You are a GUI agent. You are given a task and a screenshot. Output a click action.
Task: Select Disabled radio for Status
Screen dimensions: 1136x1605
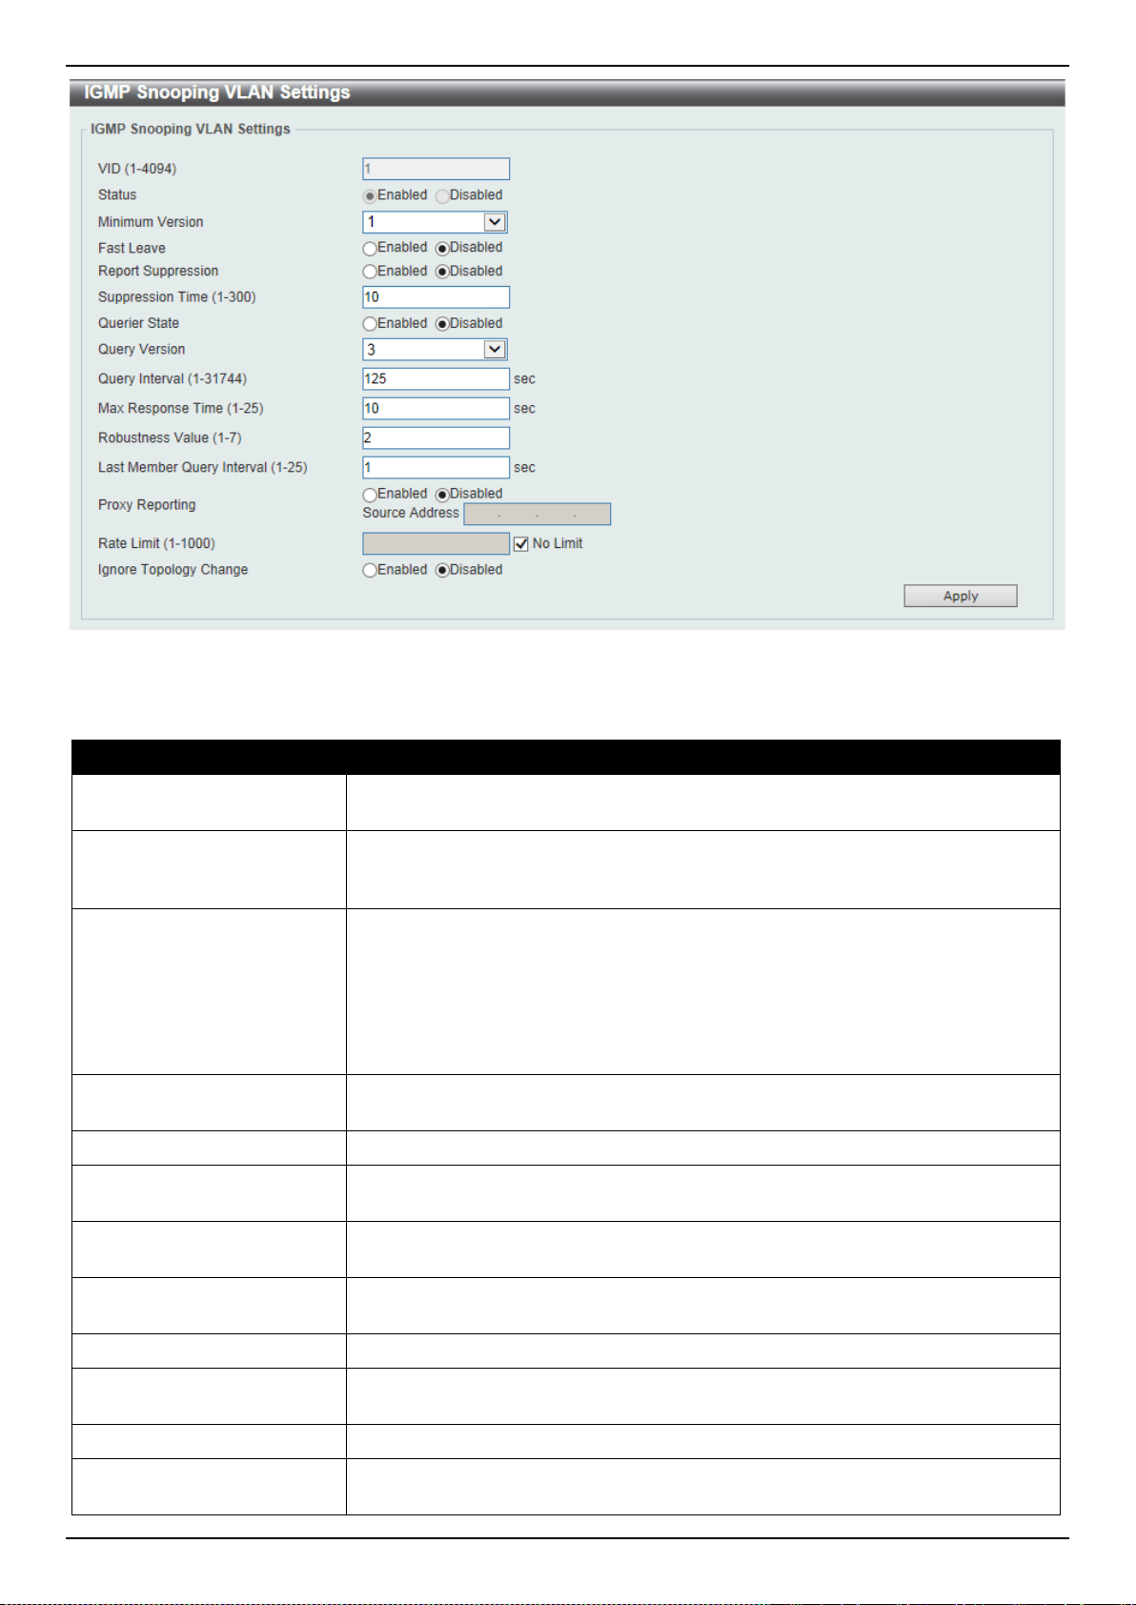pos(442,196)
